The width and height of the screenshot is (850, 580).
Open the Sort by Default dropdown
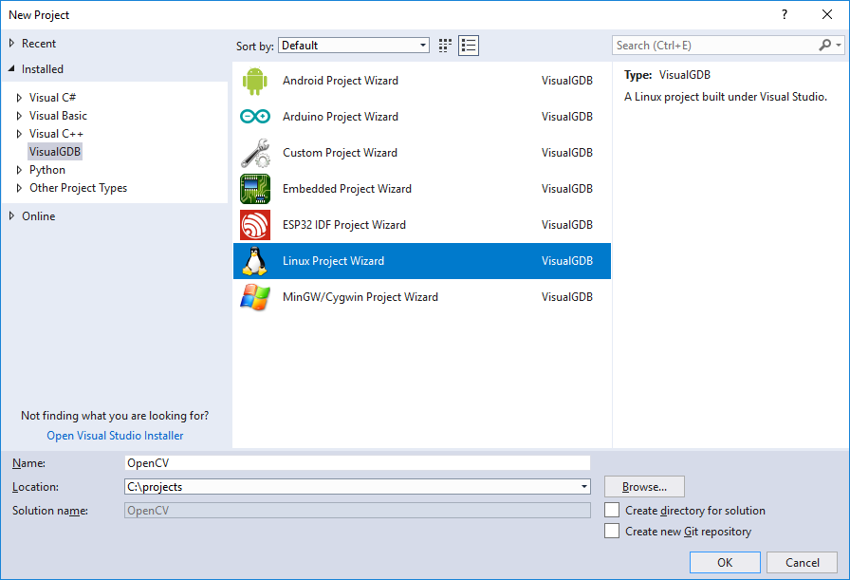tap(354, 46)
